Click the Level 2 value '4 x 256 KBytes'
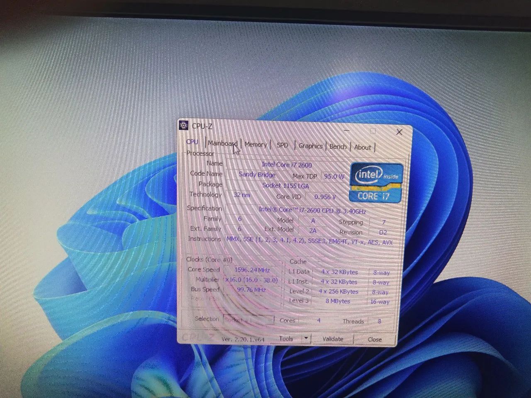Image resolution: width=531 pixels, height=398 pixels. point(339,291)
